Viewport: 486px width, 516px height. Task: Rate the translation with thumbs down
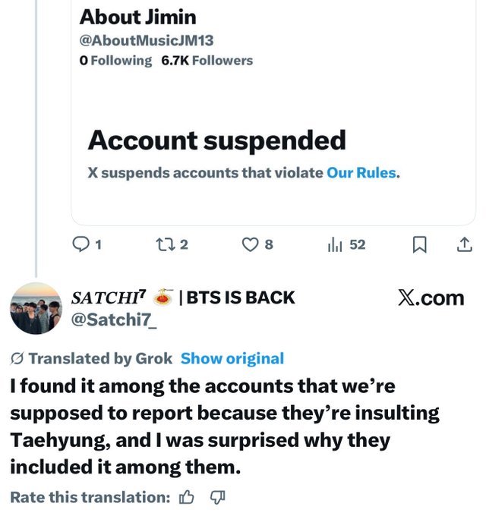pos(217,497)
